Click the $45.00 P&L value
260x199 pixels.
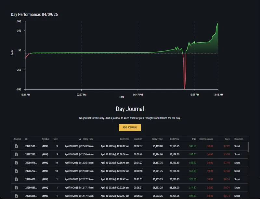(193, 154)
